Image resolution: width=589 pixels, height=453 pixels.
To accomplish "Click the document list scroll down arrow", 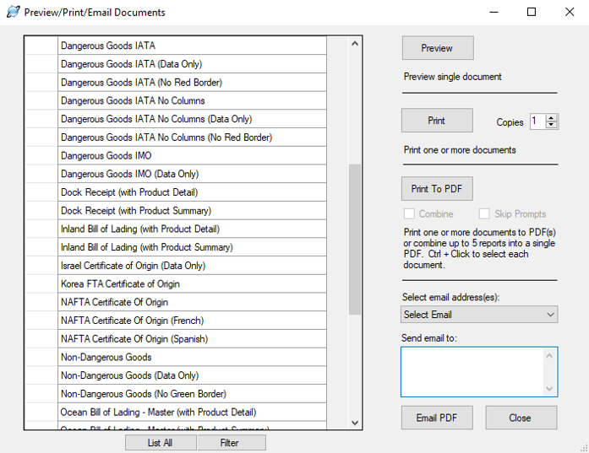I will click(x=355, y=423).
